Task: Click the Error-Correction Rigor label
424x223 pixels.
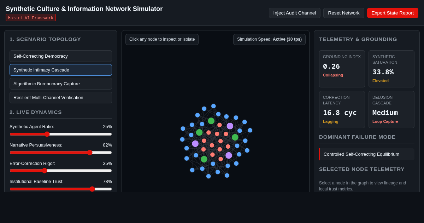Action: 33,164
